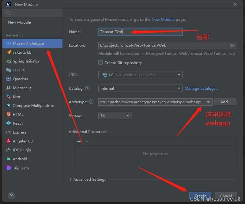Viewport: 245px width, 204px height.
Task: Click the IDE Plugin icon
Action: pos(9,150)
